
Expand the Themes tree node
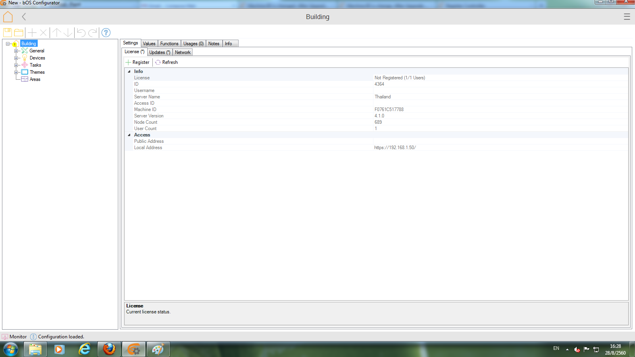(16, 72)
